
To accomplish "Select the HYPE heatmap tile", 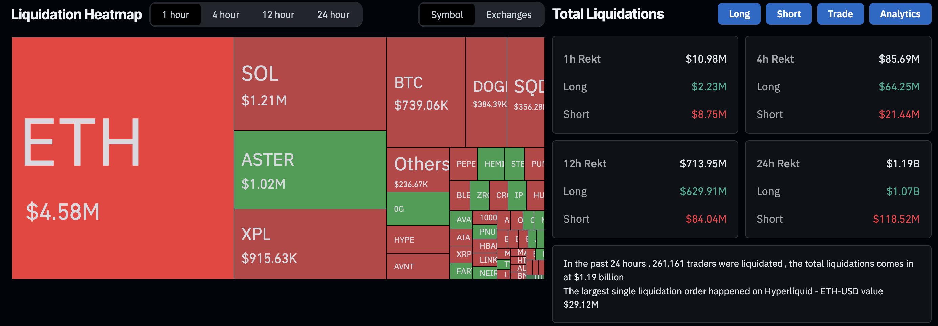I will coord(418,240).
